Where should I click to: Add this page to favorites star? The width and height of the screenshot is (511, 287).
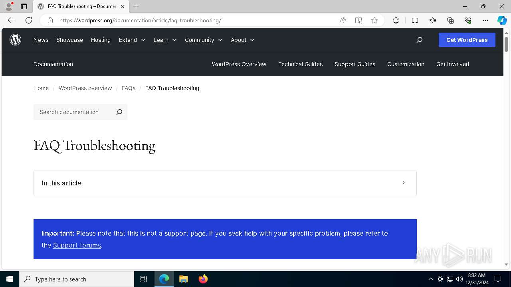(x=374, y=20)
